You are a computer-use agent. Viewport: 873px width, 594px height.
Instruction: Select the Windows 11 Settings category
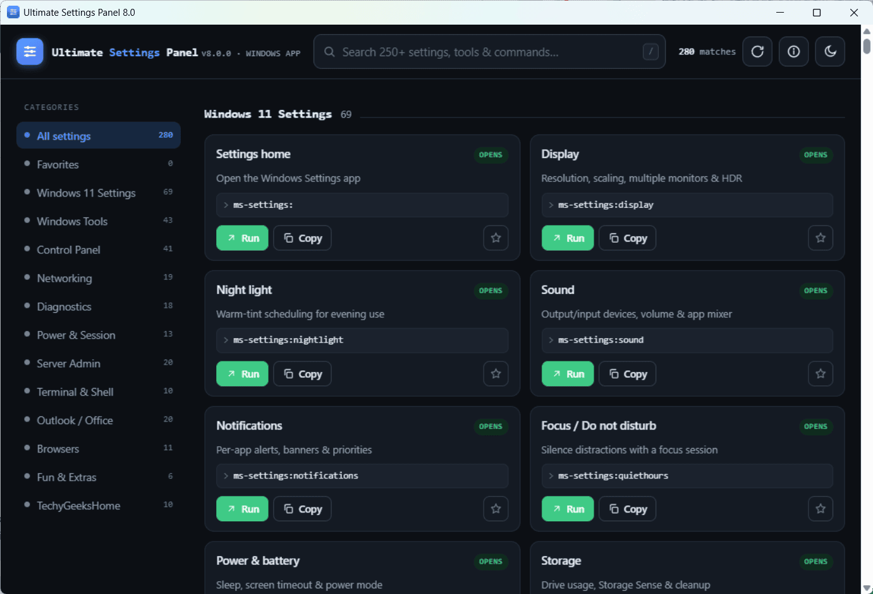tap(99, 193)
